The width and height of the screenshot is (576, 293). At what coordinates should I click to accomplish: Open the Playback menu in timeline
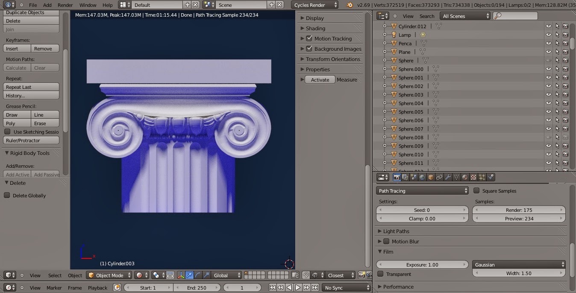97,288
